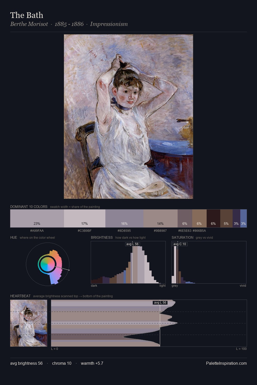Click the Impressionism style label
The width and height of the screenshot is (257, 385).
(109, 24)
